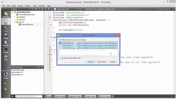
Task: Show the QML/JS Console pane
Action: coord(104,96)
